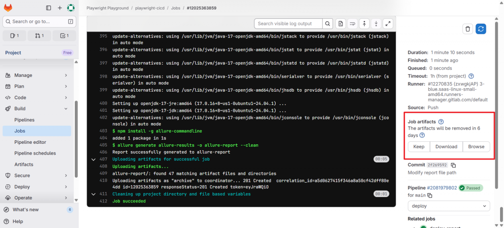Expand the Manage sidebar section
The width and height of the screenshot is (504, 228).
(x=36, y=75)
